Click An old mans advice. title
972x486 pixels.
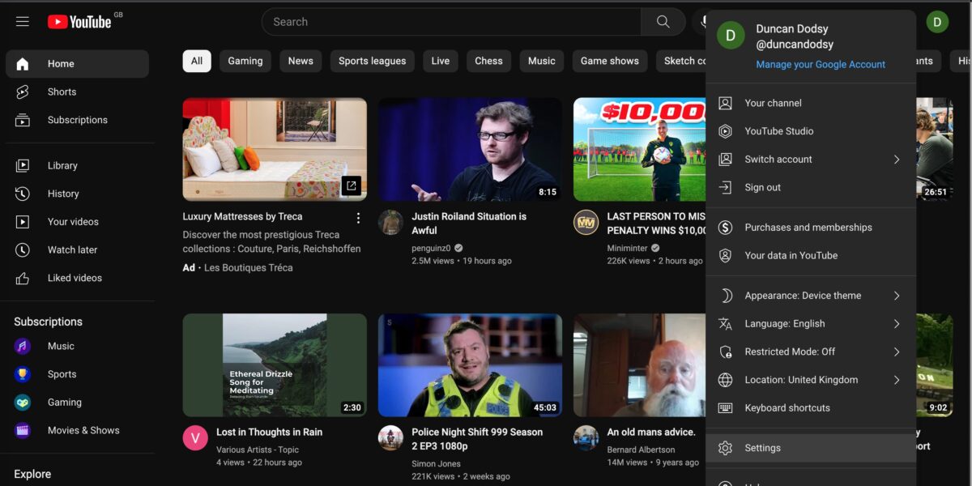tap(651, 433)
